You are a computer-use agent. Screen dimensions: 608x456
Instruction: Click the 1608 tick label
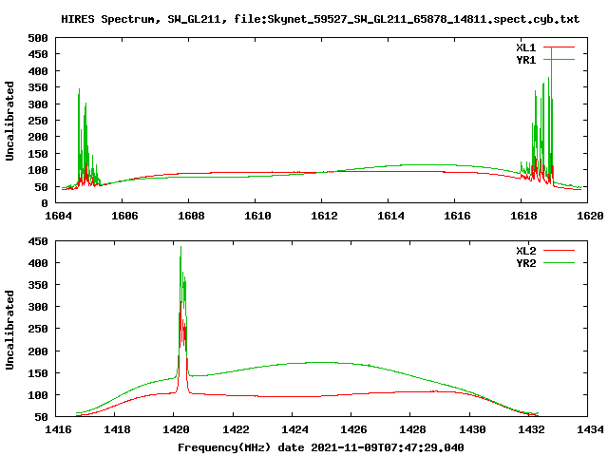click(x=191, y=216)
